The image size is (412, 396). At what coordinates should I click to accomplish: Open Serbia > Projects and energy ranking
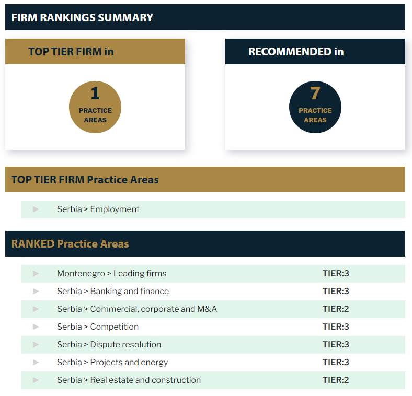[112, 362]
